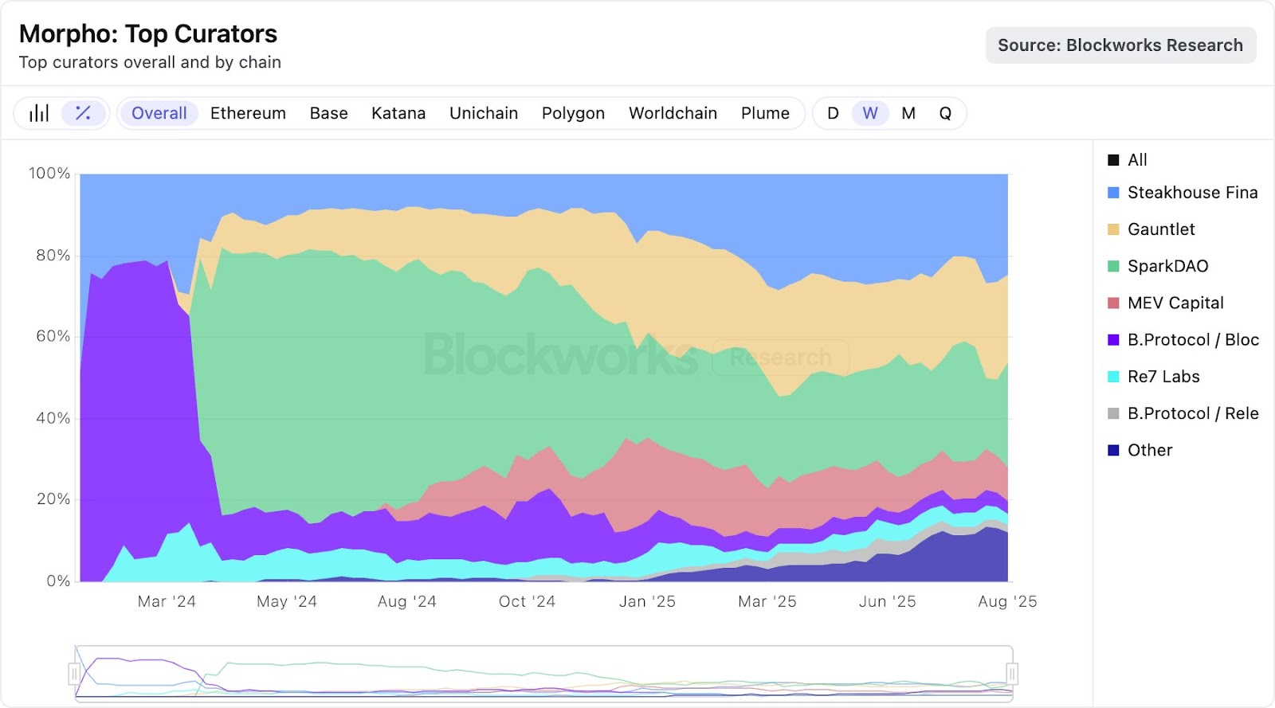The height and width of the screenshot is (708, 1275).
Task: Select daily interval D
Action: [833, 113]
